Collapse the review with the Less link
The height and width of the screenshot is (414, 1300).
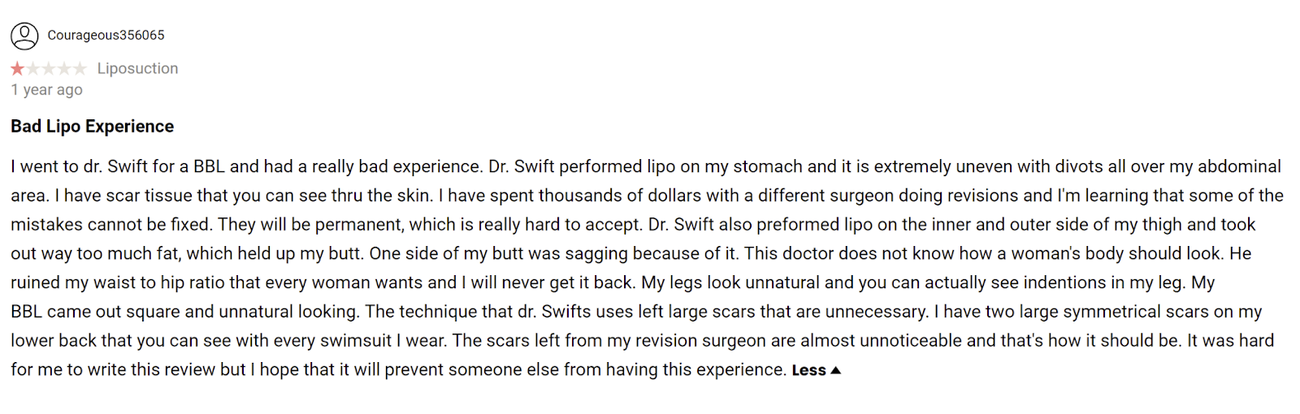pyautogui.click(x=808, y=370)
